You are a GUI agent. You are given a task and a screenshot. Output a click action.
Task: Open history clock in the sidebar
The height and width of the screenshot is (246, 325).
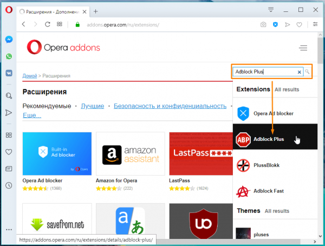[x=9, y=185]
